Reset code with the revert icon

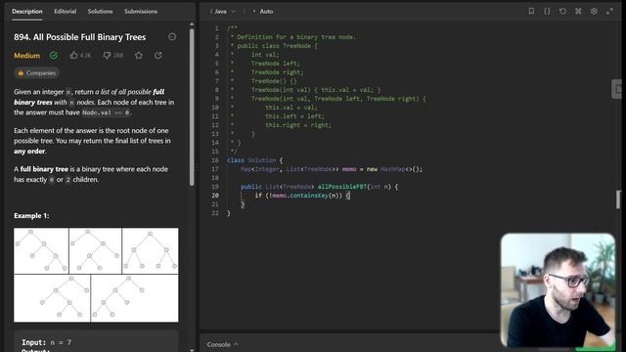click(x=562, y=11)
